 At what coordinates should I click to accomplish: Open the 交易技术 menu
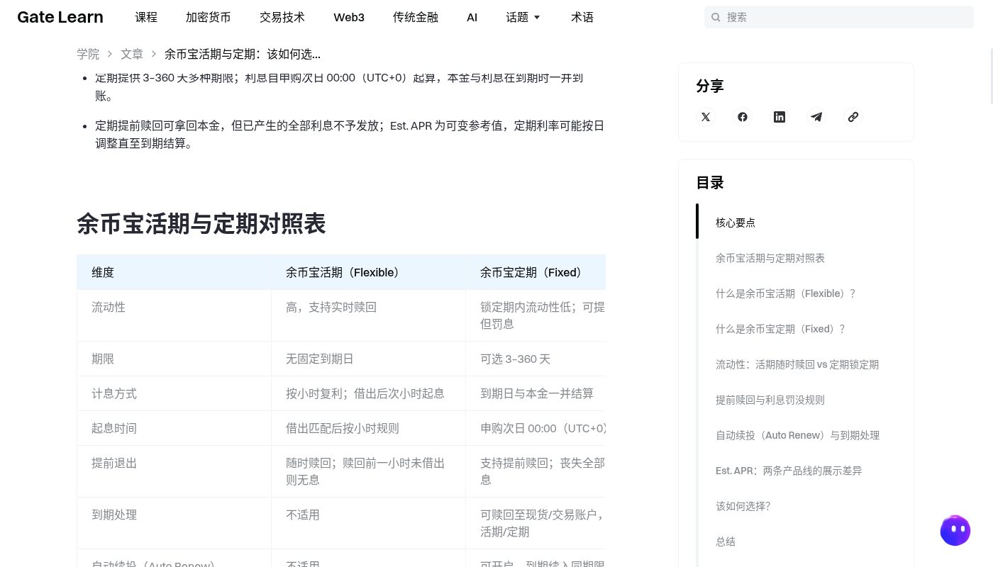[x=282, y=17]
